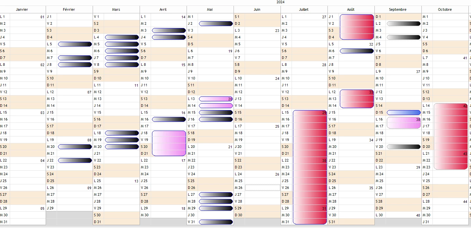Image resolution: width=471 pixels, height=228 pixels.
Task: Open the gray event on Février M 7
Action: click(75, 58)
